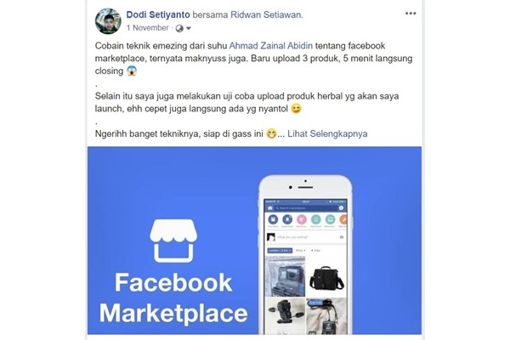Screen dimensions: 510x340
Task: Click the grinning emoji after gass ini
Action: click(271, 133)
